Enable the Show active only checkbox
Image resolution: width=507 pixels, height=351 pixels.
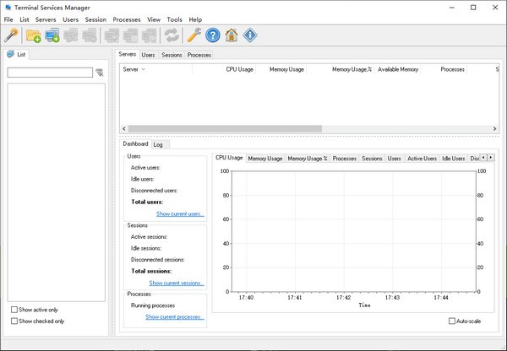click(14, 310)
